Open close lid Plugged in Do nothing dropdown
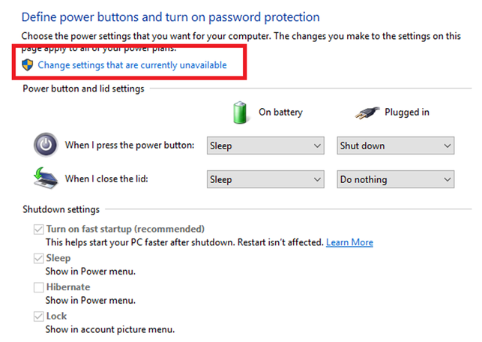482x342 pixels. [396, 179]
